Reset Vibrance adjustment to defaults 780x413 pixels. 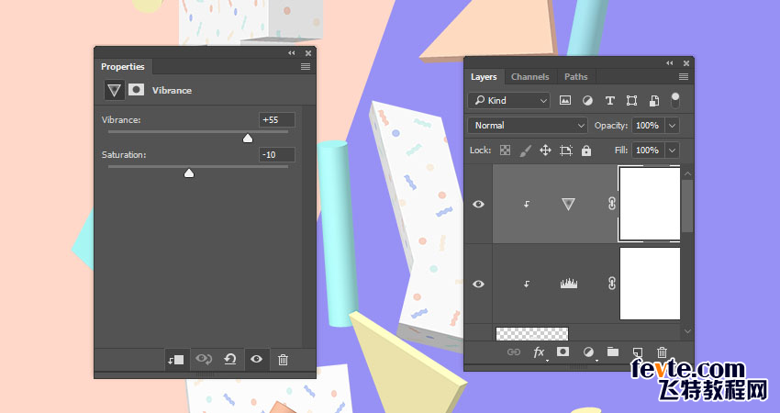[229, 359]
